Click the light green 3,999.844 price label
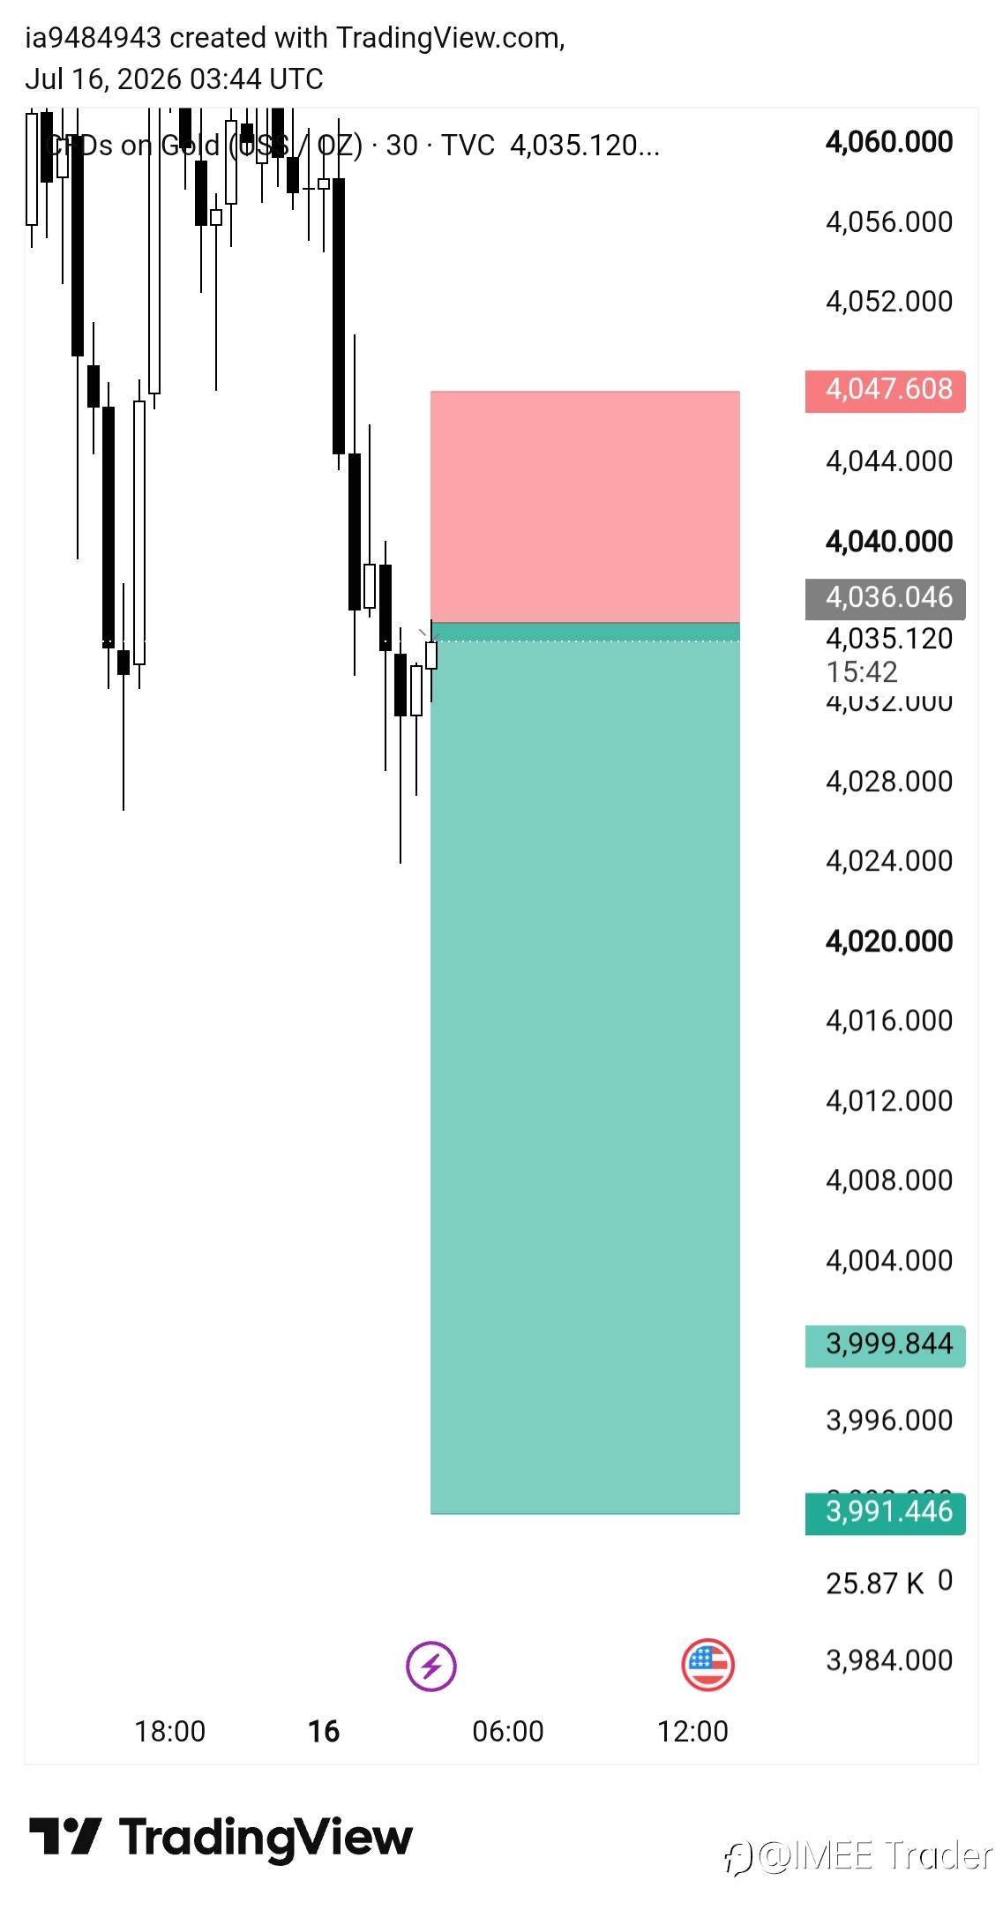The height and width of the screenshot is (1910, 1003). coord(886,1344)
